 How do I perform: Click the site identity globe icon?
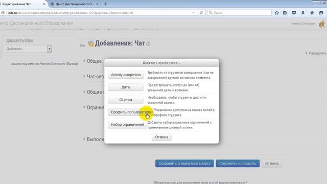3,13
